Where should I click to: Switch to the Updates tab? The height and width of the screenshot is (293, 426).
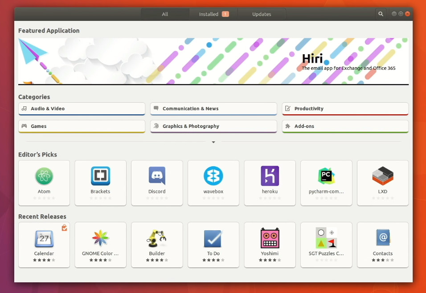(262, 14)
